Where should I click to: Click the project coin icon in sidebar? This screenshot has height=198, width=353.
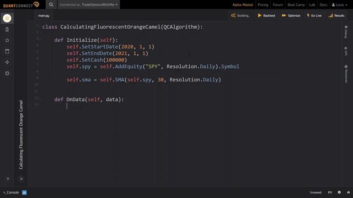(x=7, y=18)
